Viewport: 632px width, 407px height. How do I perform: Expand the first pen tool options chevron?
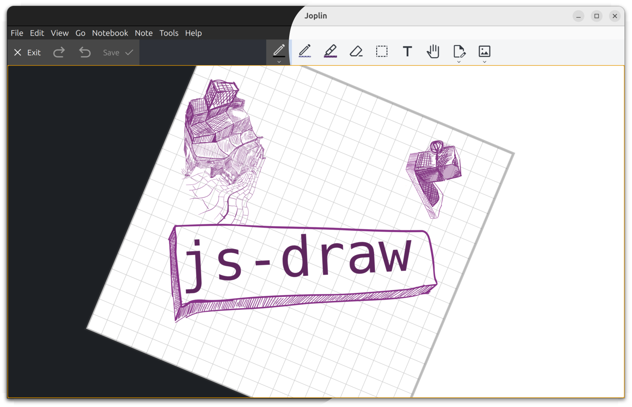tap(279, 62)
